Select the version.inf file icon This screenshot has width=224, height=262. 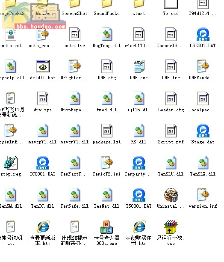click(x=203, y=194)
